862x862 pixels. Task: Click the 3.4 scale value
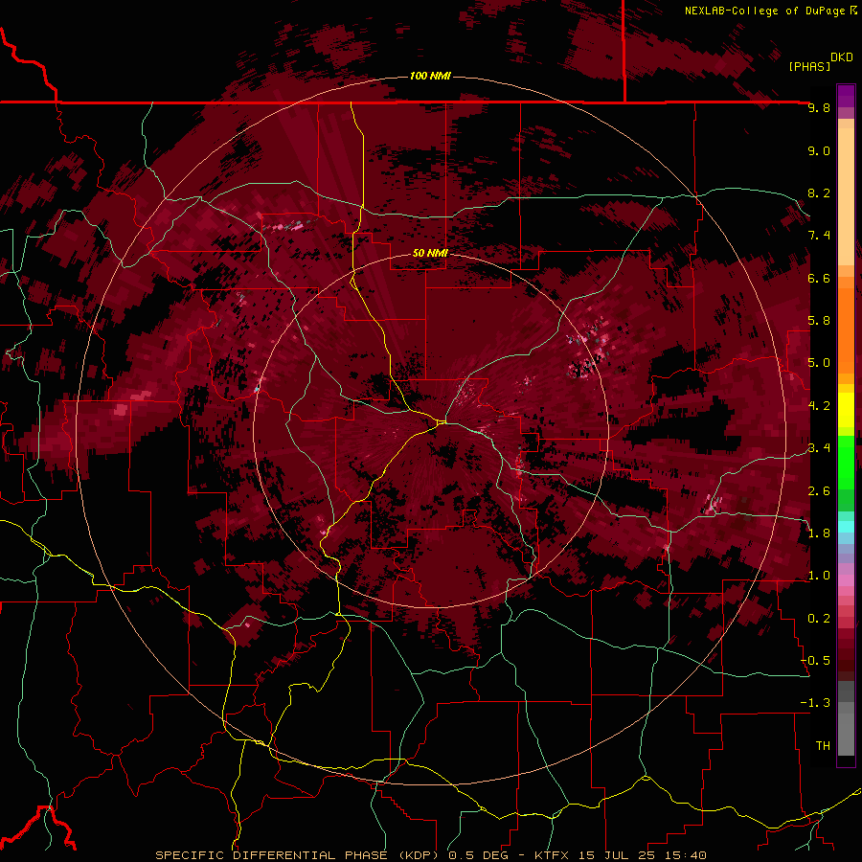819,448
